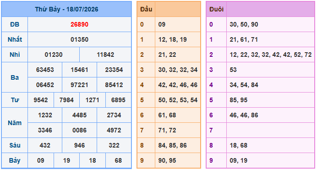Select Đầu row 3 values 30, 32, 32, 34
The height and width of the screenshot is (170, 317).
[x=178, y=70]
